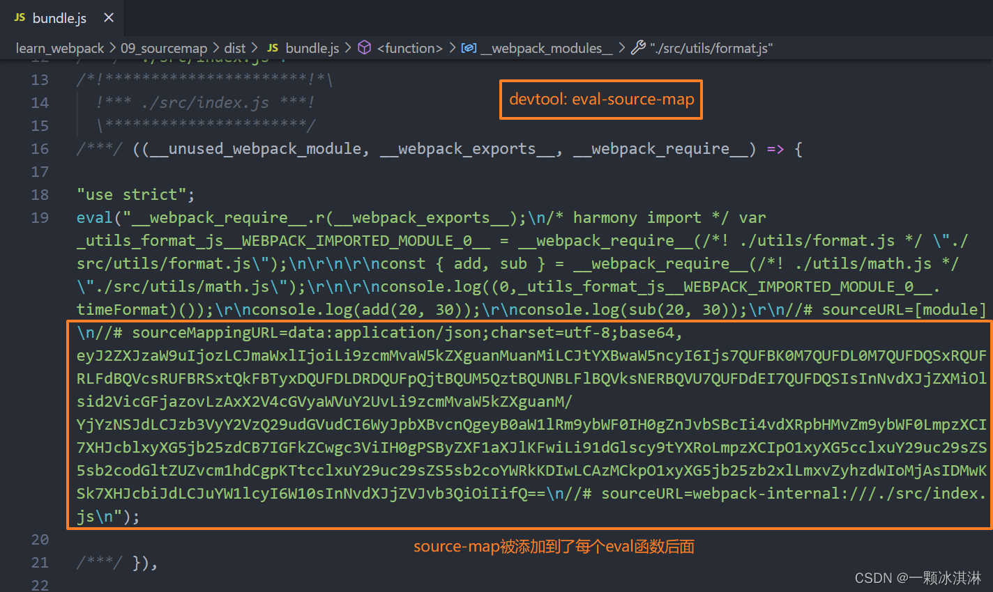Close the bundle.js tab
The image size is (993, 592).
coord(109,18)
